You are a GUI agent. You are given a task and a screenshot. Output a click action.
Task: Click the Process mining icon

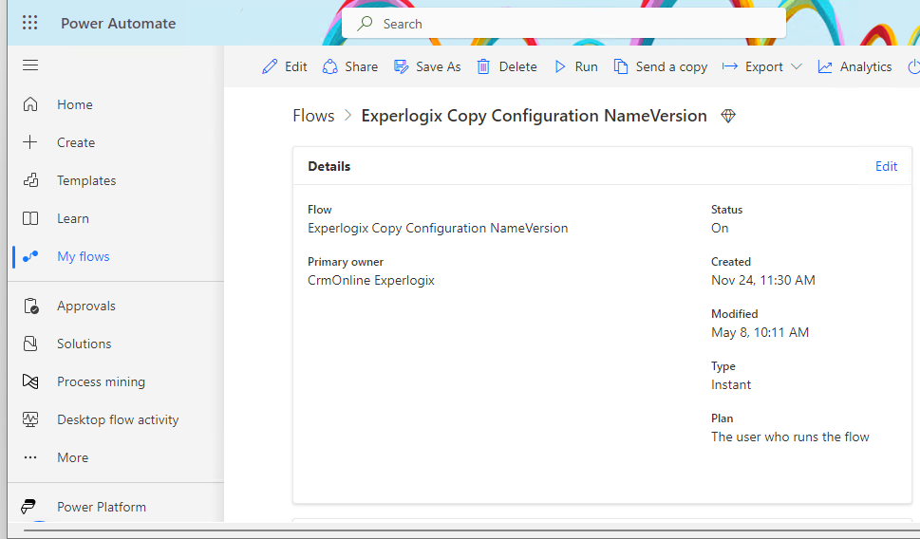(30, 381)
